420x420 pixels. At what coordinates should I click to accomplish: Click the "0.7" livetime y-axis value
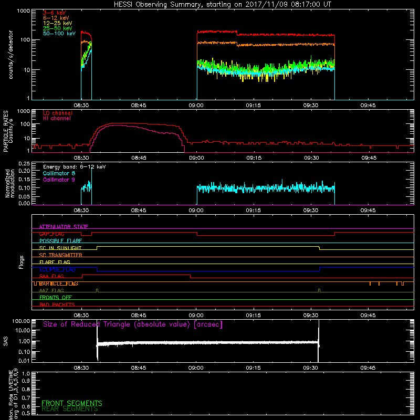click(x=26, y=398)
